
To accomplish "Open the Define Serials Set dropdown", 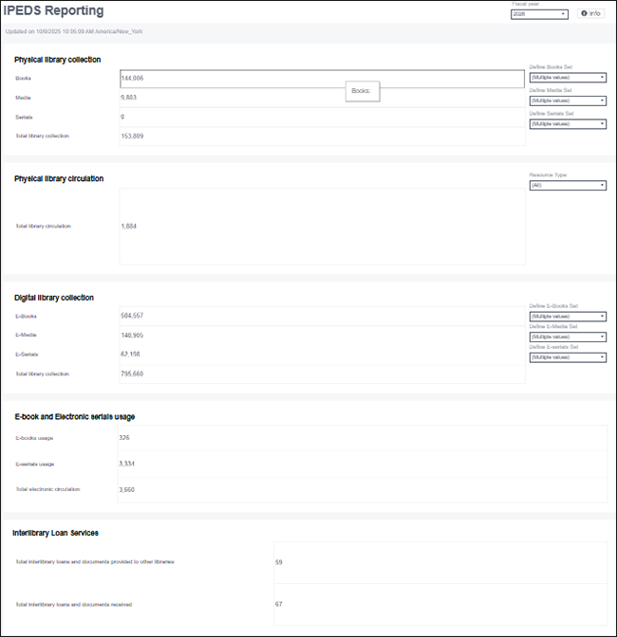I will point(568,124).
